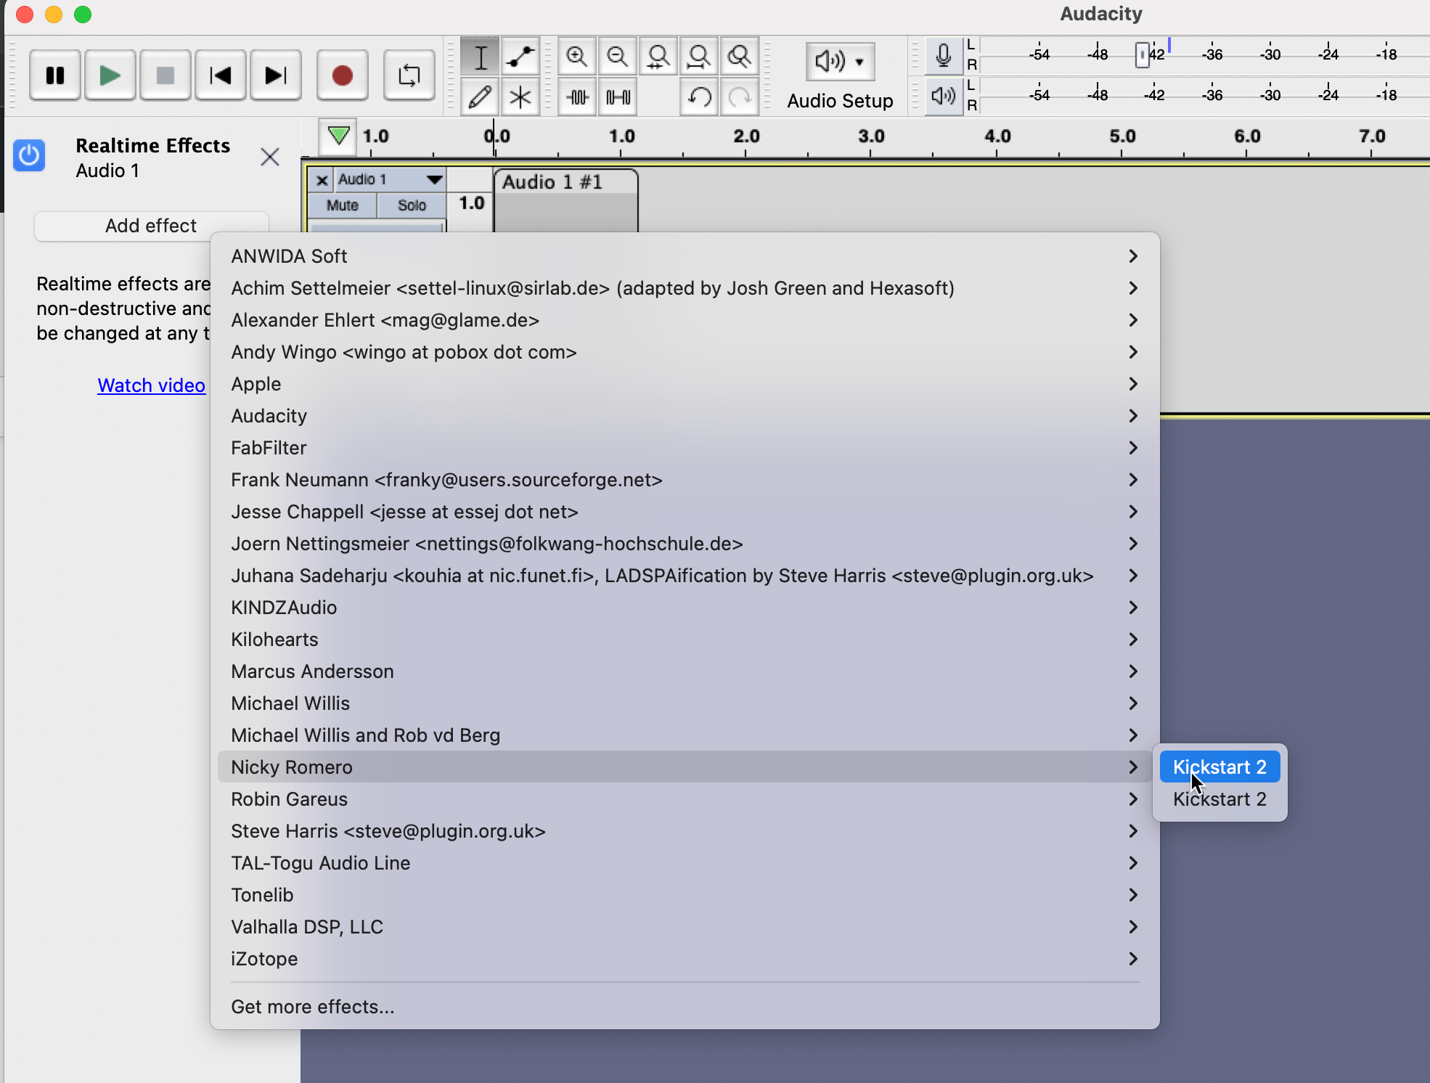Click the microphone record meter icon
This screenshot has width=1430, height=1083.
click(943, 56)
